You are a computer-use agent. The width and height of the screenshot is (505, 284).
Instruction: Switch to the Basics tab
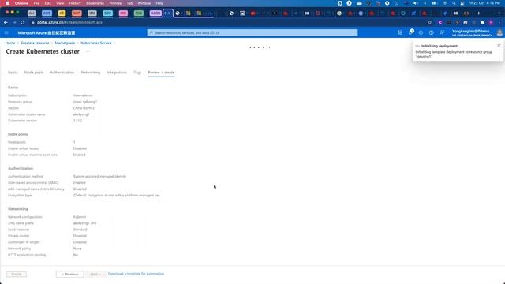coord(13,73)
